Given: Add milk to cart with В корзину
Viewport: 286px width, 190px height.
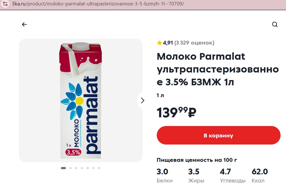Looking at the screenshot, I should point(218,135).
